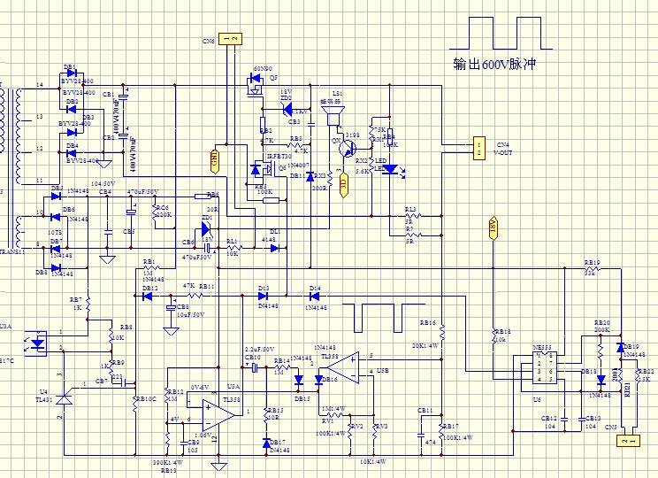Select the ZD2 18V zener diode
Screen dimensions: 658x478
click(288, 110)
